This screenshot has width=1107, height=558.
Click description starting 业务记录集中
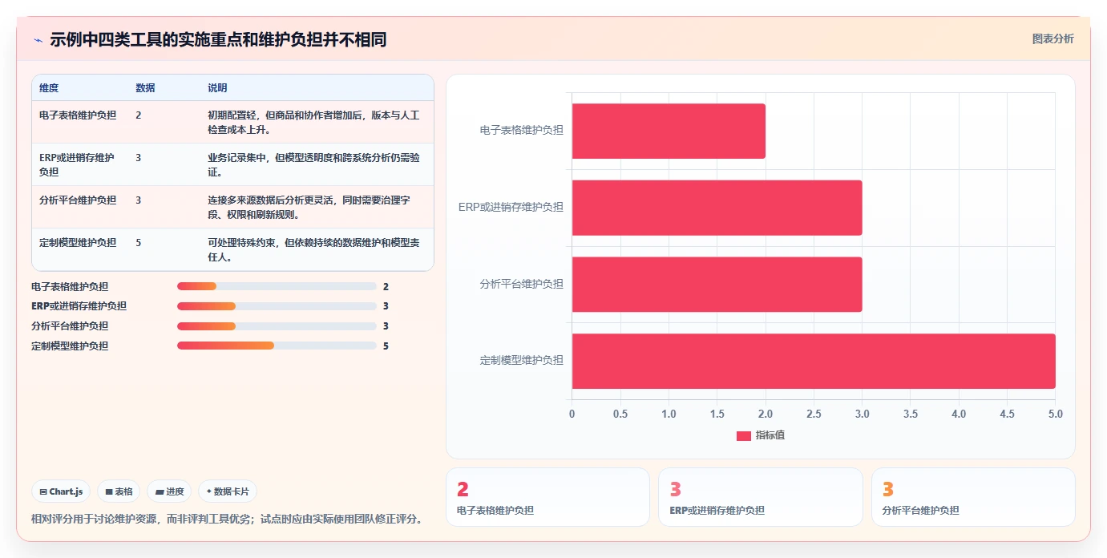tap(313, 164)
